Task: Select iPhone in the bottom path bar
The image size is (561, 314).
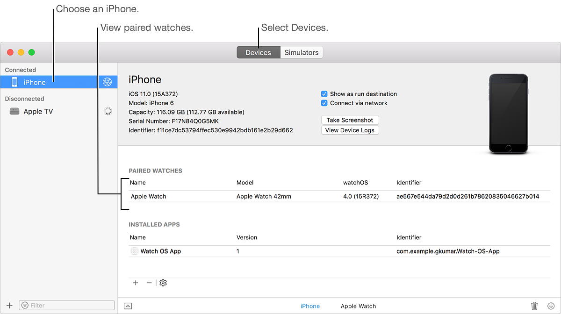Action: click(310, 306)
